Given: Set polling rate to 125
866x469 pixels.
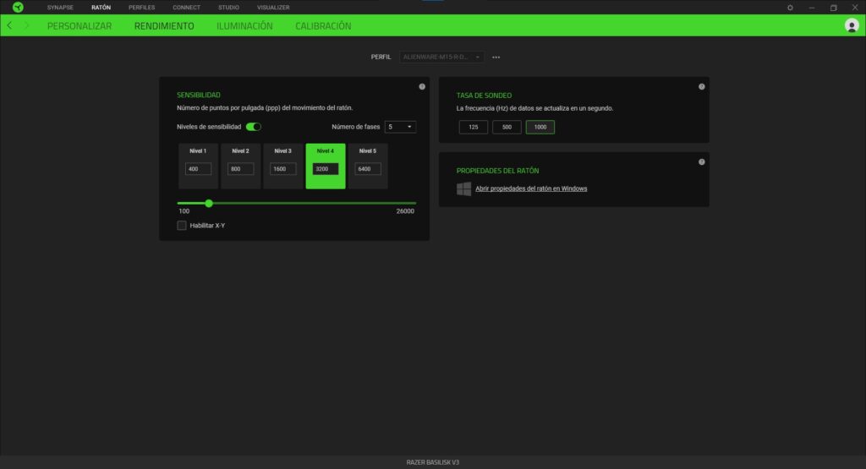Looking at the screenshot, I should [x=473, y=127].
